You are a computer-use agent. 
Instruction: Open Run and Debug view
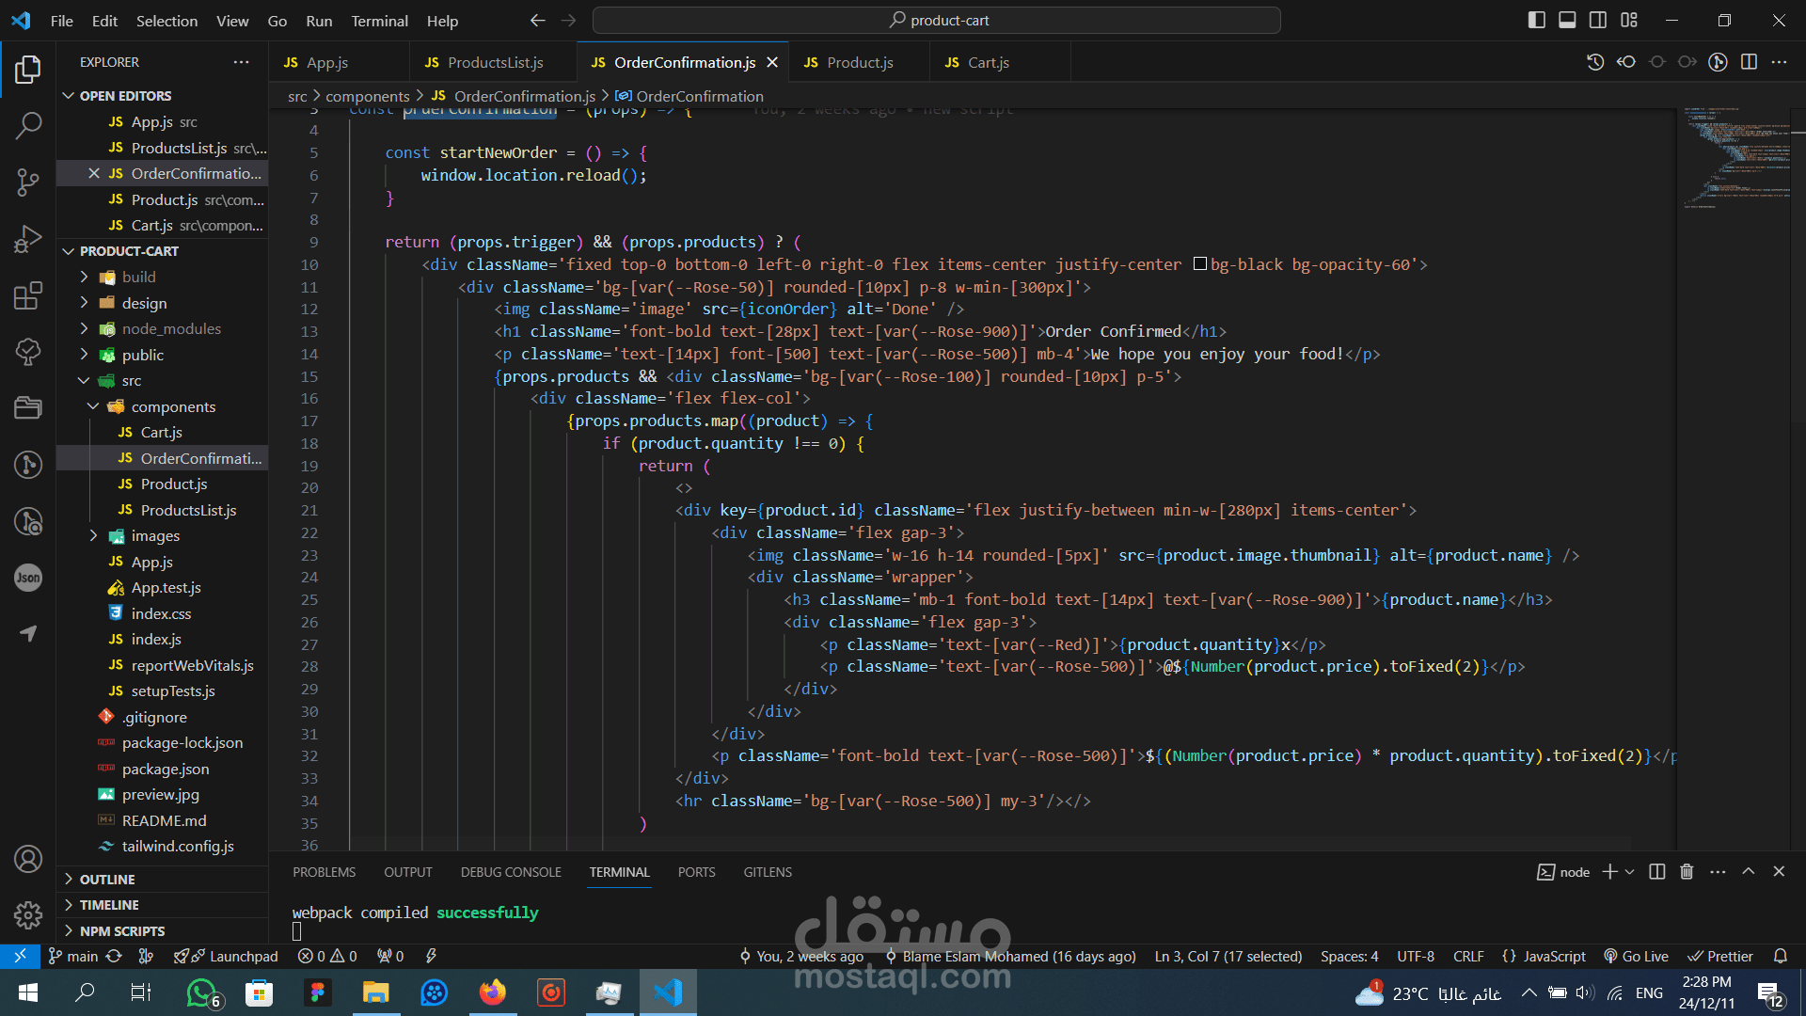point(28,239)
